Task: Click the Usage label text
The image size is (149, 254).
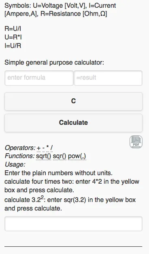Action: (x=15, y=165)
